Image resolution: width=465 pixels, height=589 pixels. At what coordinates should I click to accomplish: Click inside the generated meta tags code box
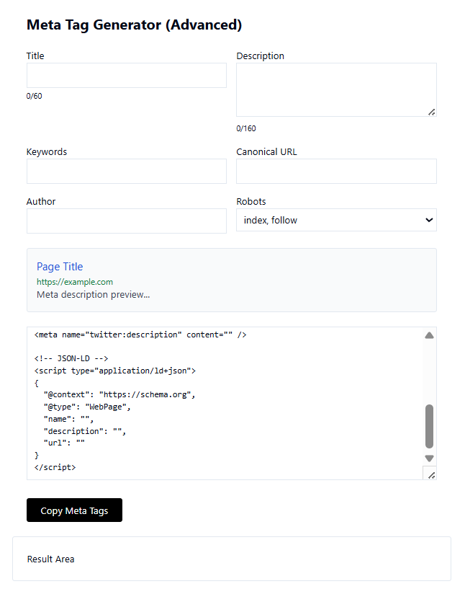[x=223, y=404]
